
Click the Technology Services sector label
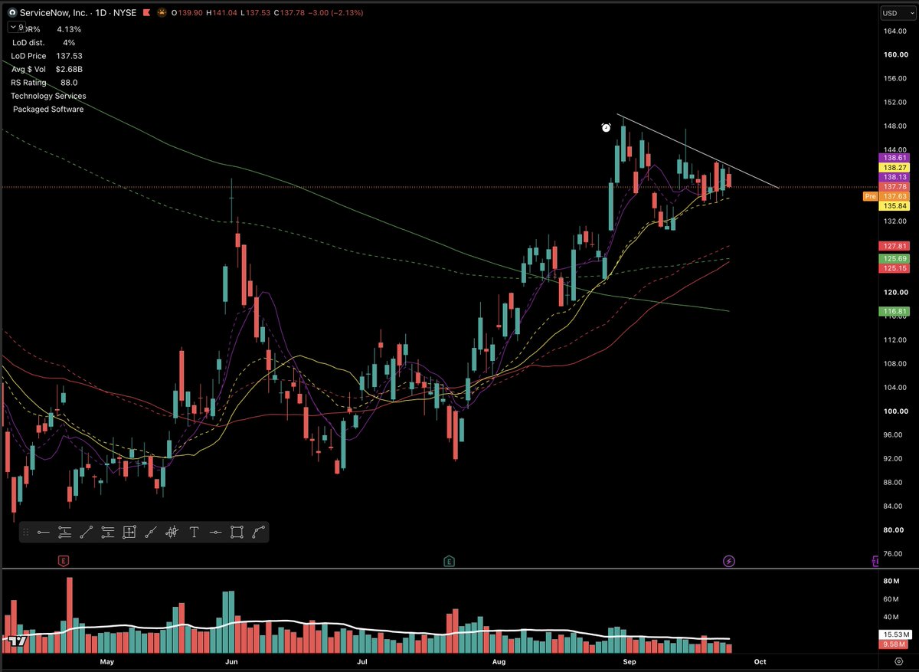(x=48, y=96)
